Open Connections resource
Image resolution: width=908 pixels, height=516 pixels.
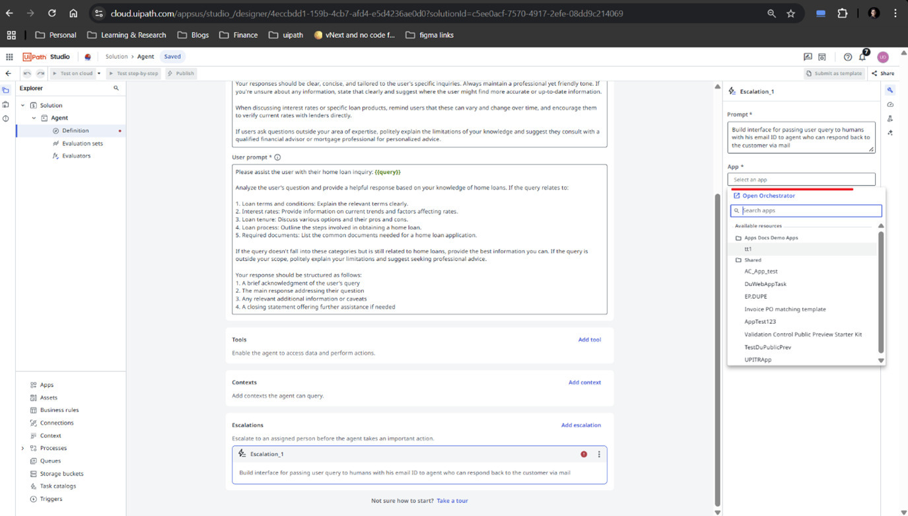click(56, 423)
